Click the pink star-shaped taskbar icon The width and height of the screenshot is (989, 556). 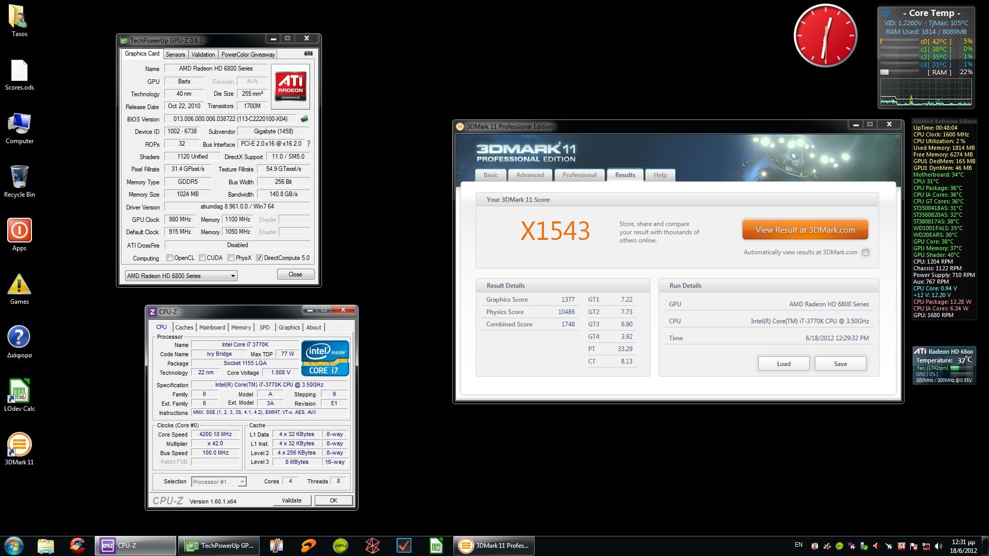372,546
